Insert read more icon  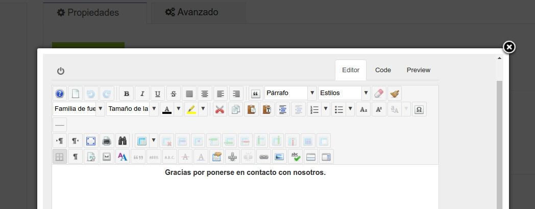327,156
